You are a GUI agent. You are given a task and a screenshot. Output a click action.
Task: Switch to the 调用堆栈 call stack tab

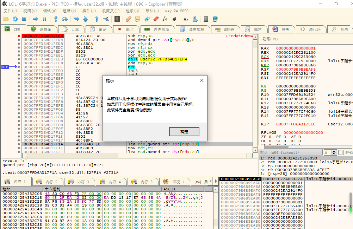[x=193, y=30]
